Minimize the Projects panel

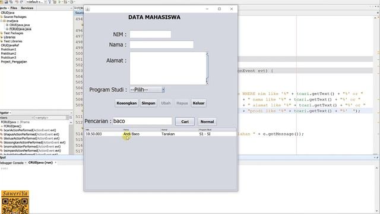(x=71, y=8)
